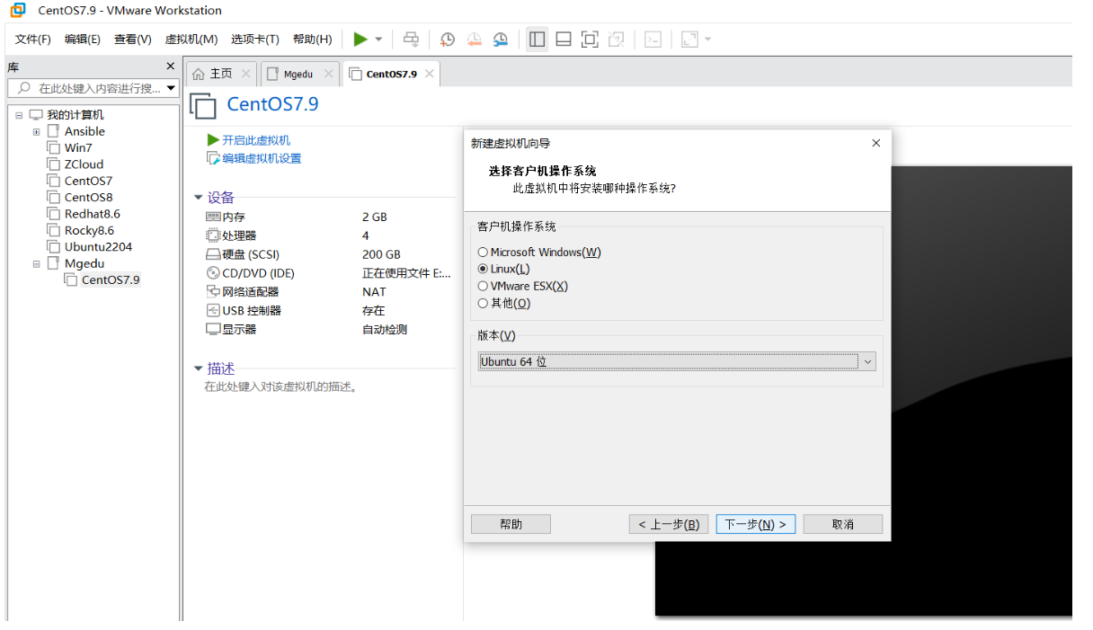The height and width of the screenshot is (630, 1093).
Task: Open the 版本 Ubuntu 64 位 dropdown
Action: point(677,361)
